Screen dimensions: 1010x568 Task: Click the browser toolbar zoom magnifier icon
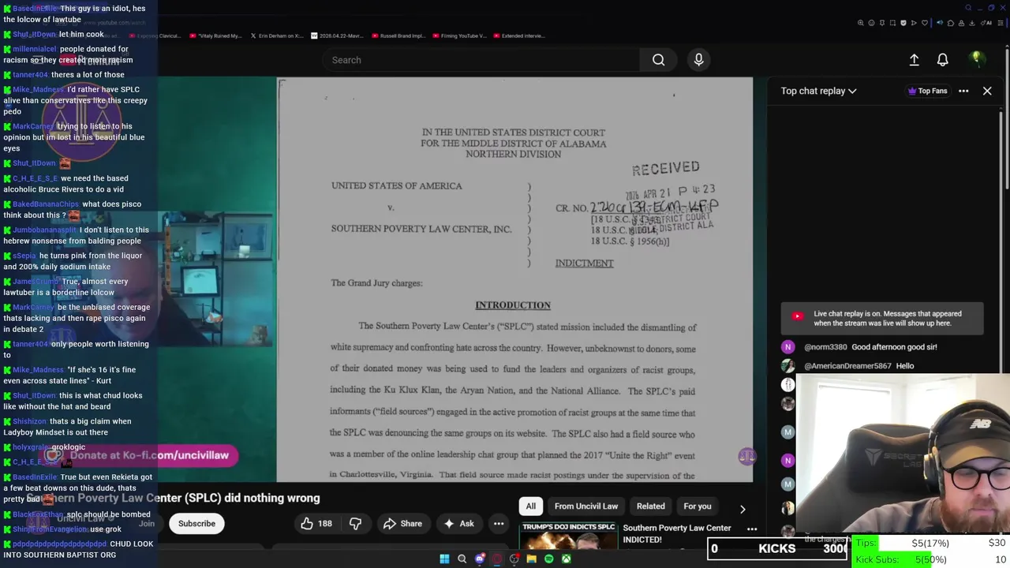[x=861, y=23]
